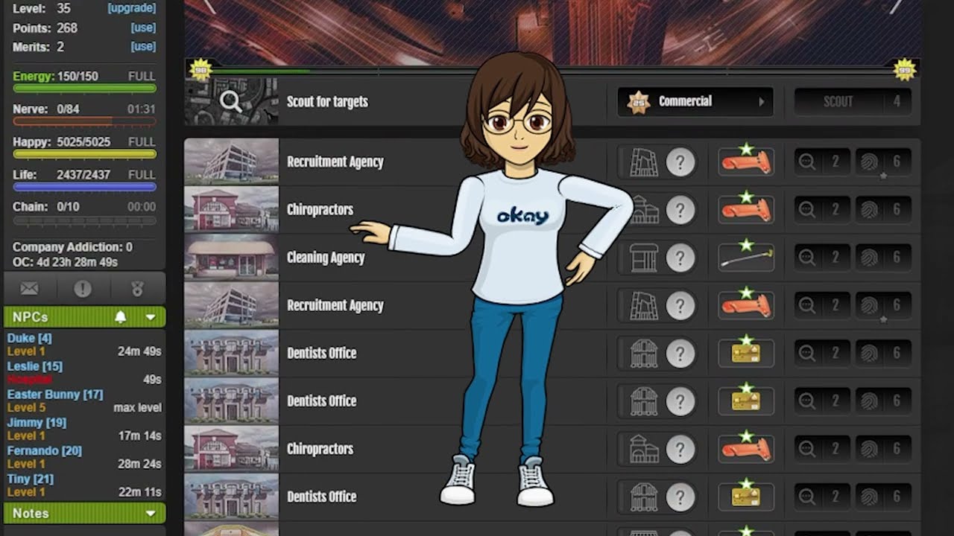The height and width of the screenshot is (536, 954).
Task: Click the first Dentists Office building icon
Action: pos(643,353)
